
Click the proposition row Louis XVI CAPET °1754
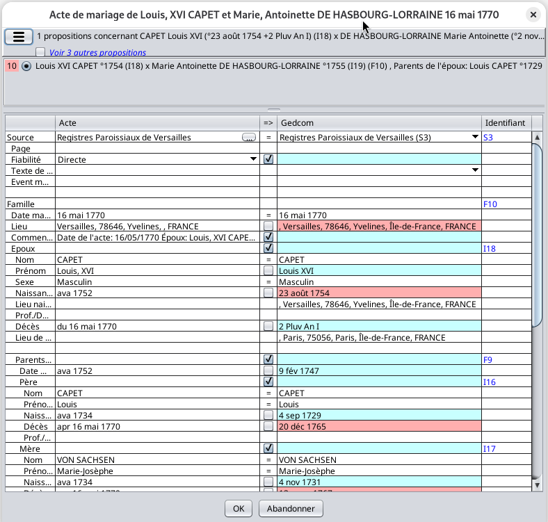[x=274, y=66]
